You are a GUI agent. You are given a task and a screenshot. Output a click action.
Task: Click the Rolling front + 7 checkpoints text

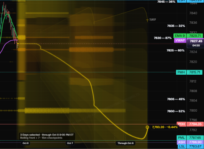[x=41, y=138]
